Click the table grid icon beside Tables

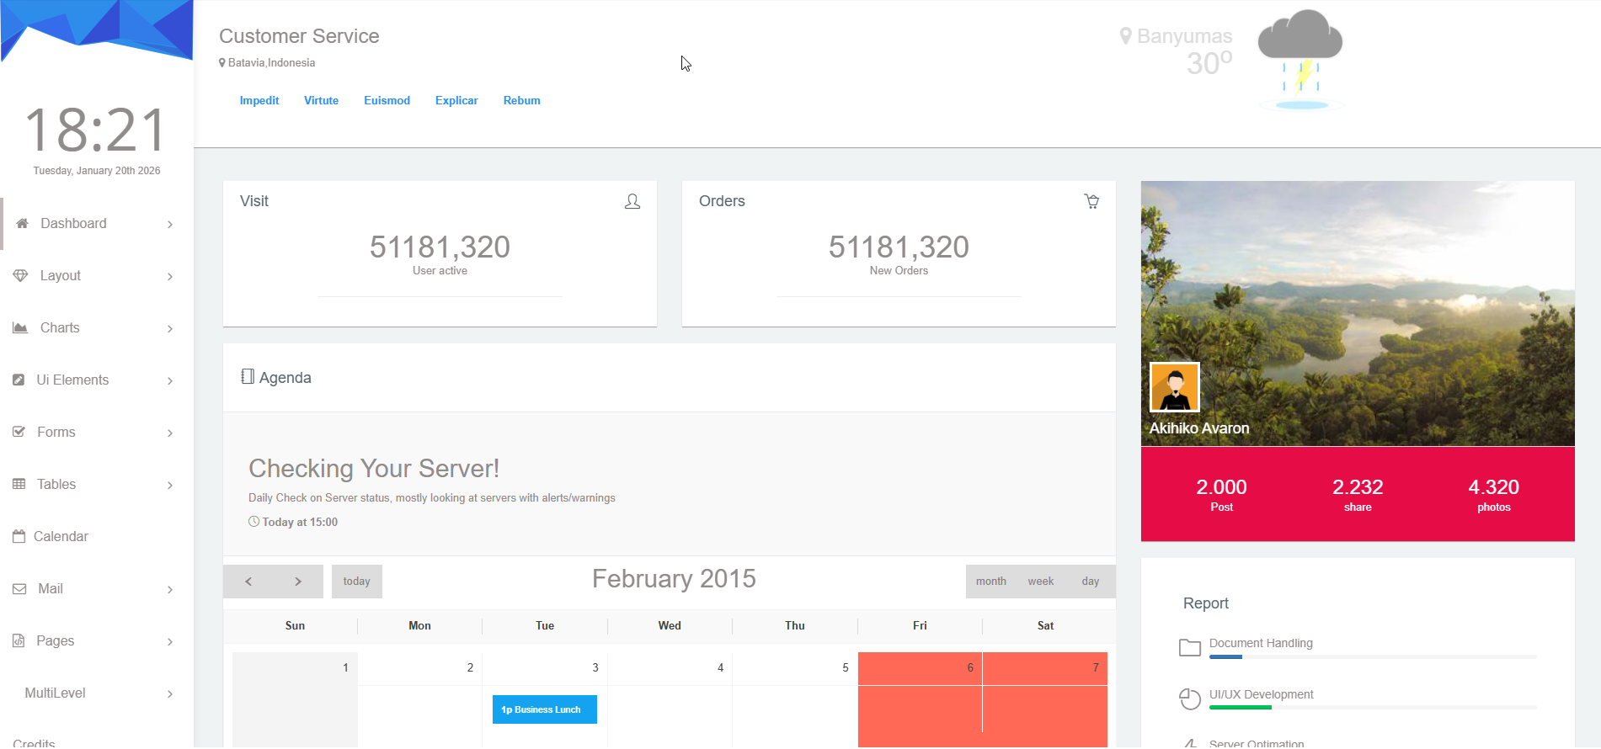click(19, 485)
